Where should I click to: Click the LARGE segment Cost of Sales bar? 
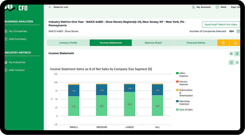(x=130, y=104)
